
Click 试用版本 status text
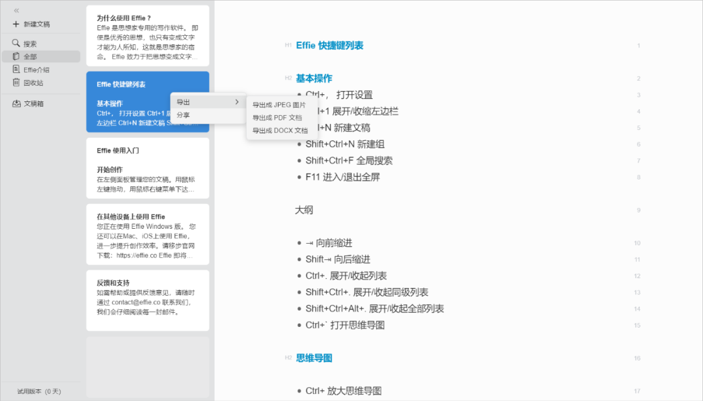pyautogui.click(x=39, y=392)
